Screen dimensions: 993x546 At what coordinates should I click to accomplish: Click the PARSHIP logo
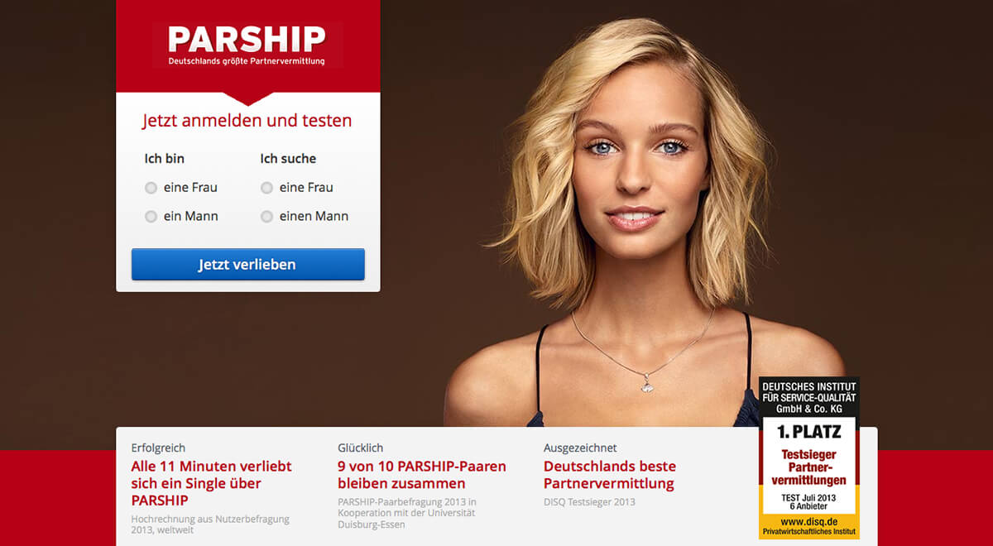[247, 45]
